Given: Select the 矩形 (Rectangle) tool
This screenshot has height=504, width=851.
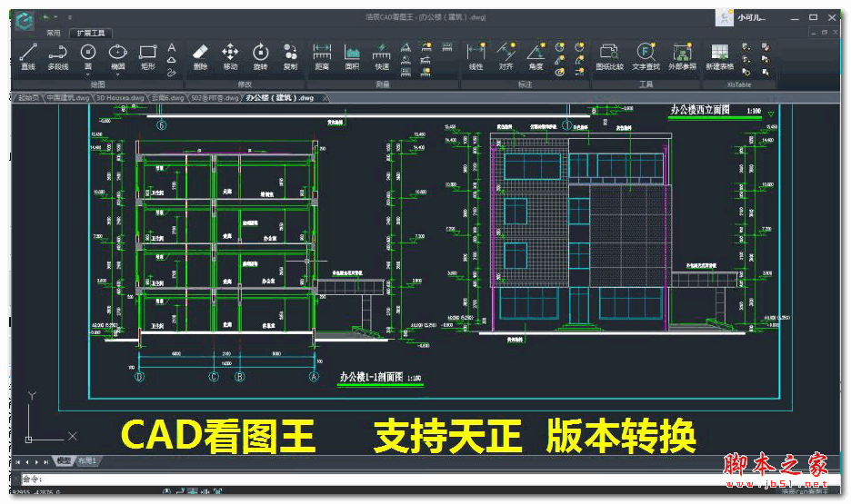Looking at the screenshot, I should click(147, 57).
